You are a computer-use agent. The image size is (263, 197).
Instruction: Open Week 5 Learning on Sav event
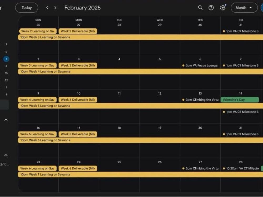pos(37,134)
